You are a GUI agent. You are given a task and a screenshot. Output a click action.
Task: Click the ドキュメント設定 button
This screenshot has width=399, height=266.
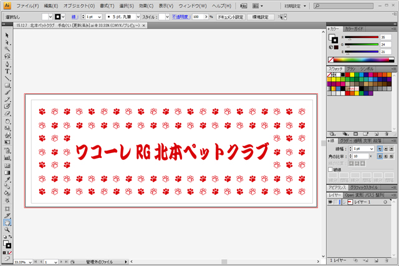[x=230, y=17]
